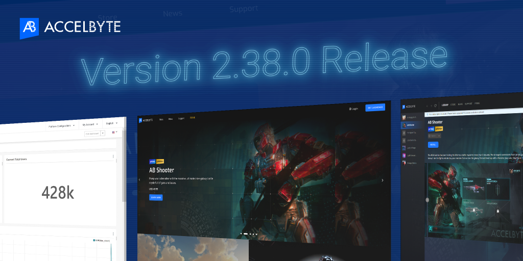Switch to Store tab in launcher
The width and height of the screenshot is (523, 261).
click(x=453, y=105)
